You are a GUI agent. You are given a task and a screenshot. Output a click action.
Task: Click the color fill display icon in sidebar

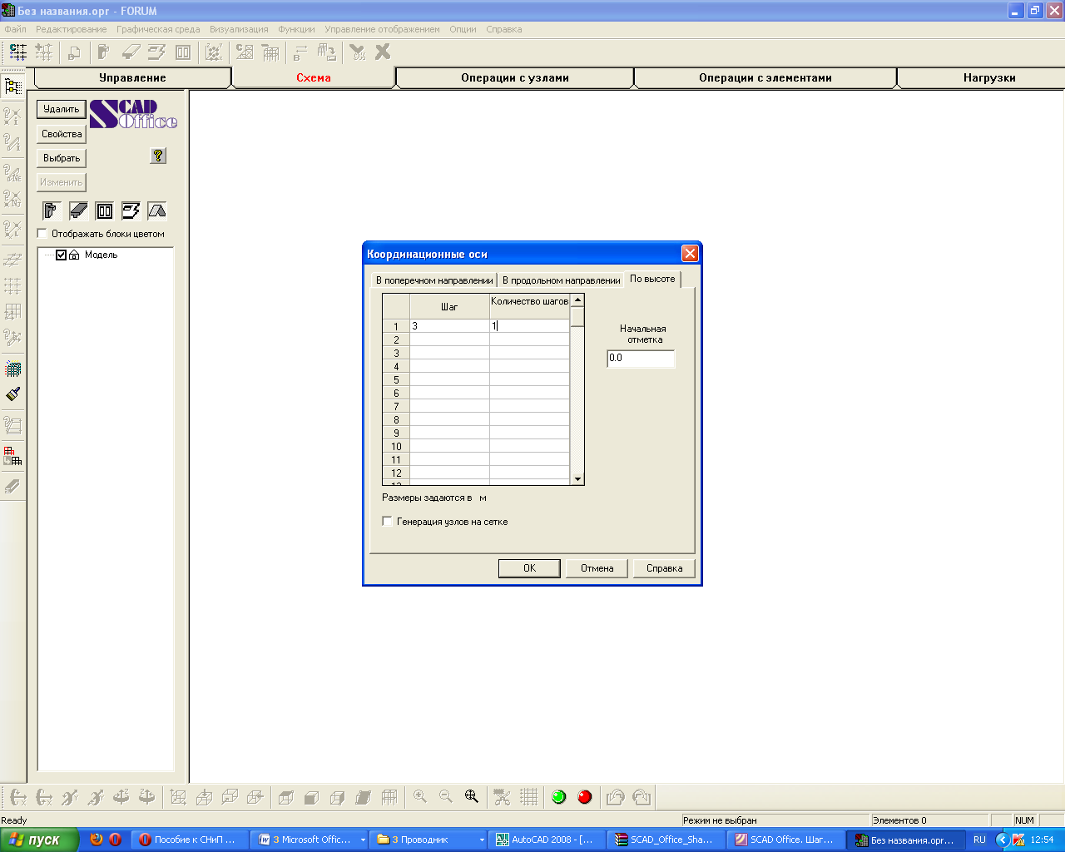pos(12,369)
